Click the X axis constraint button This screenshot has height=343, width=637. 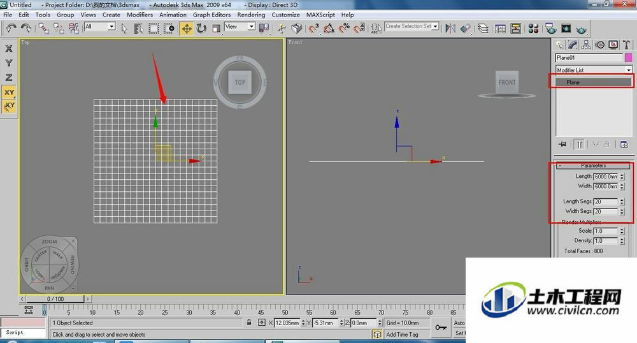point(8,48)
